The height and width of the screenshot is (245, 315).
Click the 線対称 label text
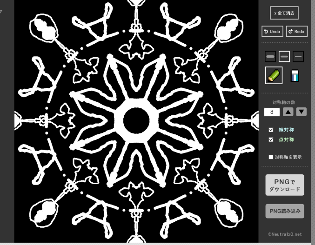[286, 130]
